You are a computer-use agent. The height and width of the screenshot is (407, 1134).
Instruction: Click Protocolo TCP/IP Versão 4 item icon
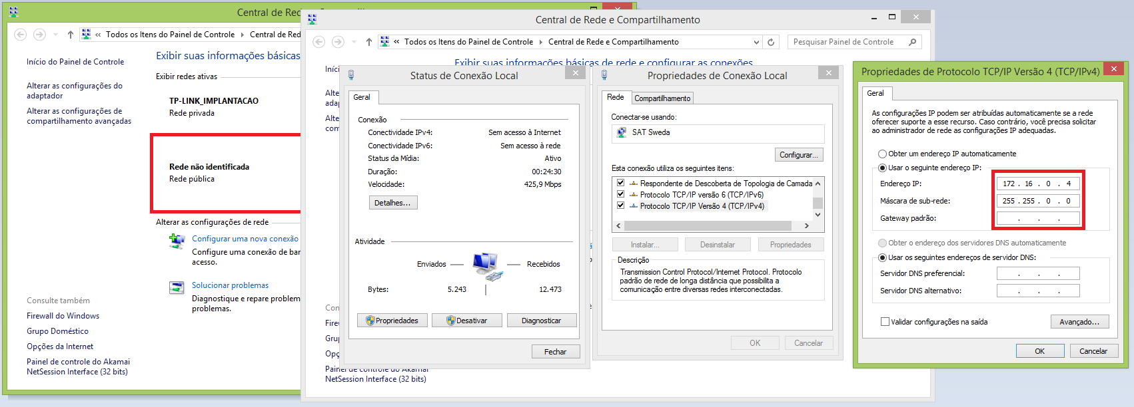click(634, 206)
